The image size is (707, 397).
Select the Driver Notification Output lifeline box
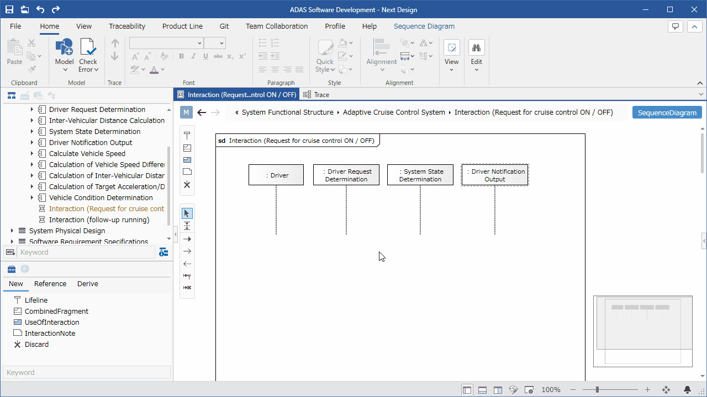[x=495, y=175]
